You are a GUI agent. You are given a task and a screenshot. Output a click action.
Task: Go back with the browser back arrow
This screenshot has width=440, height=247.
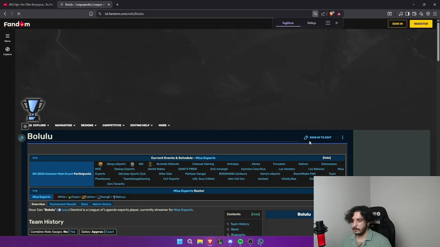pos(5,14)
